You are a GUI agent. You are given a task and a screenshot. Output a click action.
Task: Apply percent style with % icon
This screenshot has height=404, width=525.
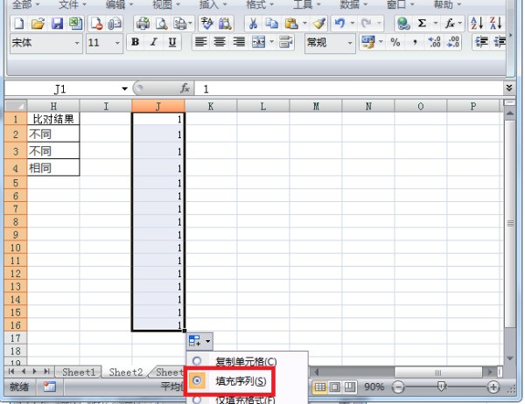[395, 43]
